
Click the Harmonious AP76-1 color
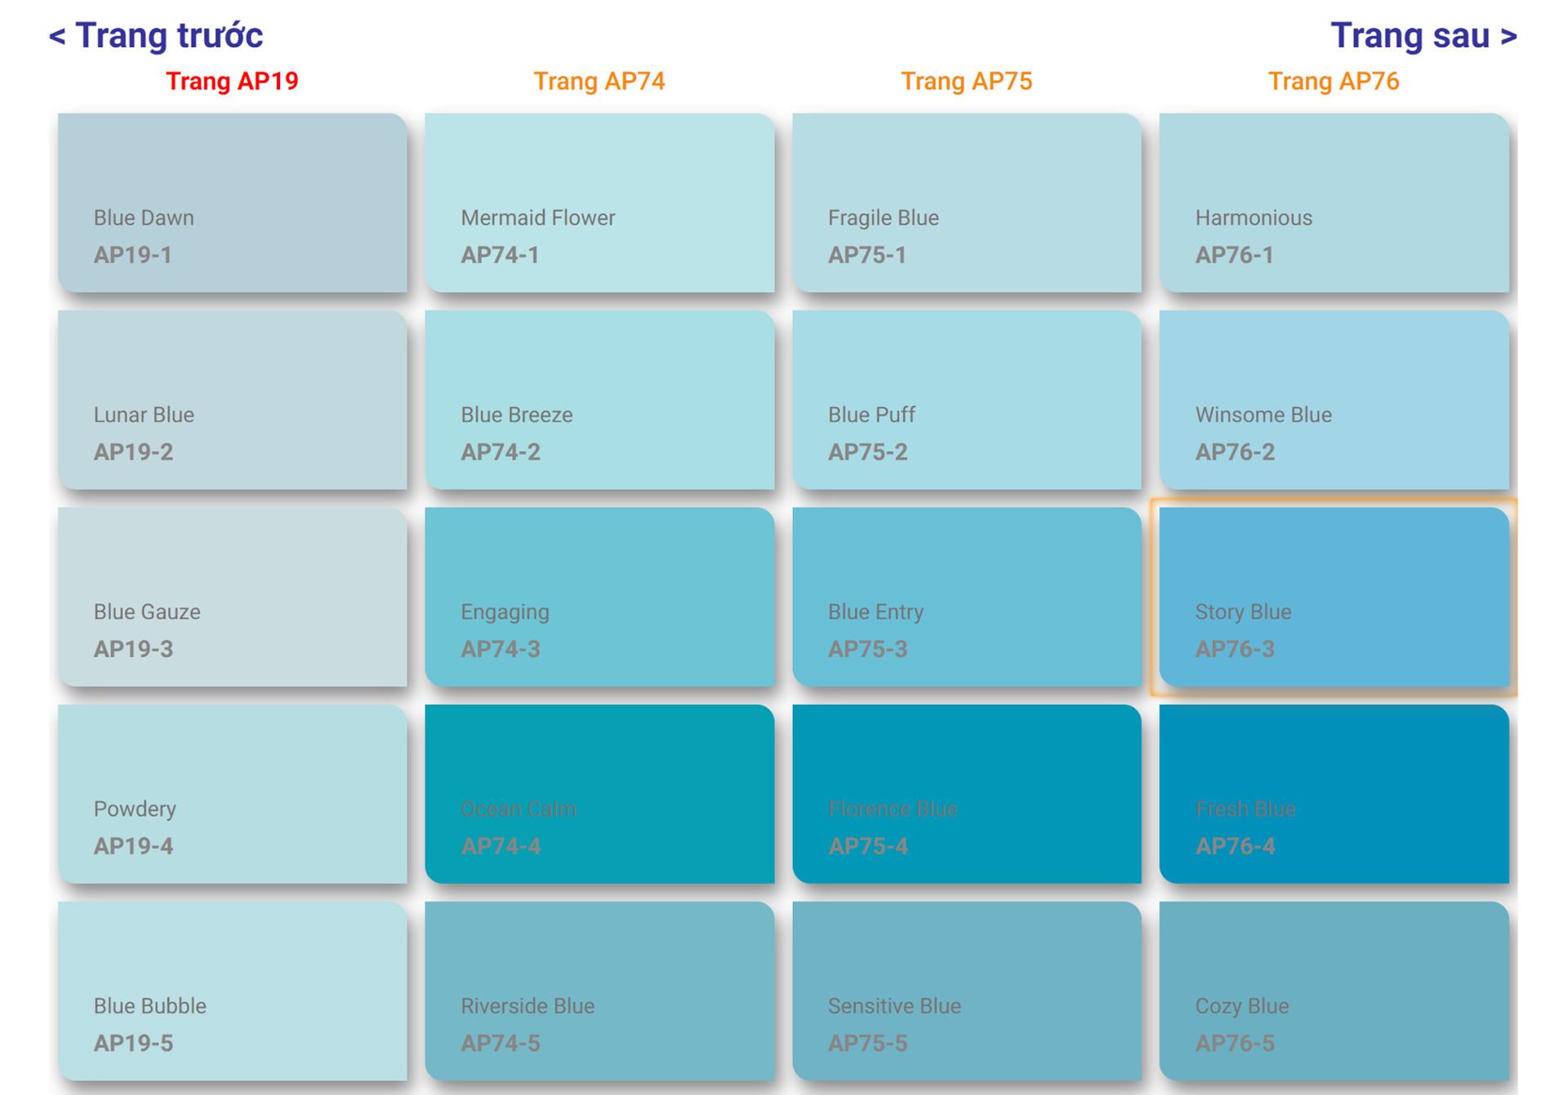pyautogui.click(x=1333, y=203)
